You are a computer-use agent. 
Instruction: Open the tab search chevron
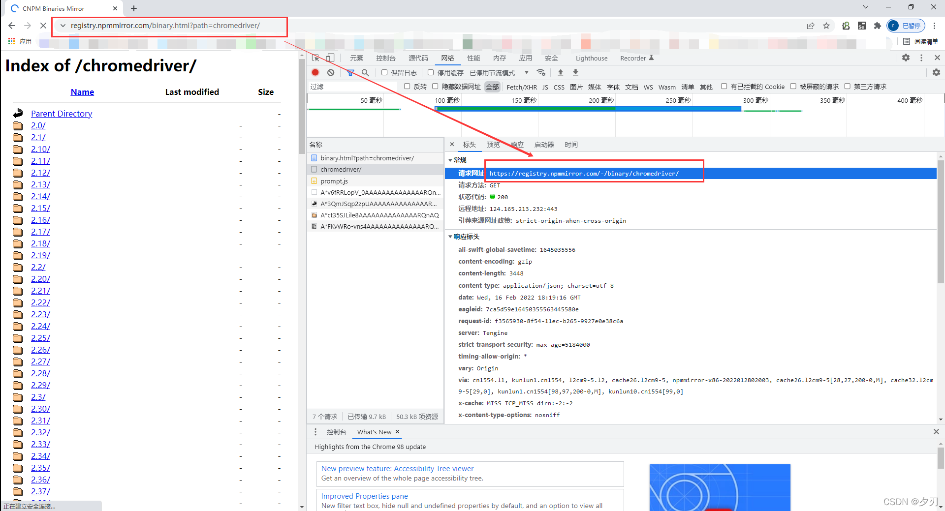click(866, 7)
